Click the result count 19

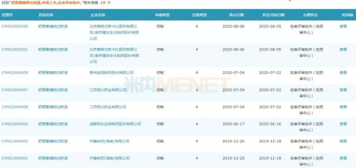pos(103,3)
